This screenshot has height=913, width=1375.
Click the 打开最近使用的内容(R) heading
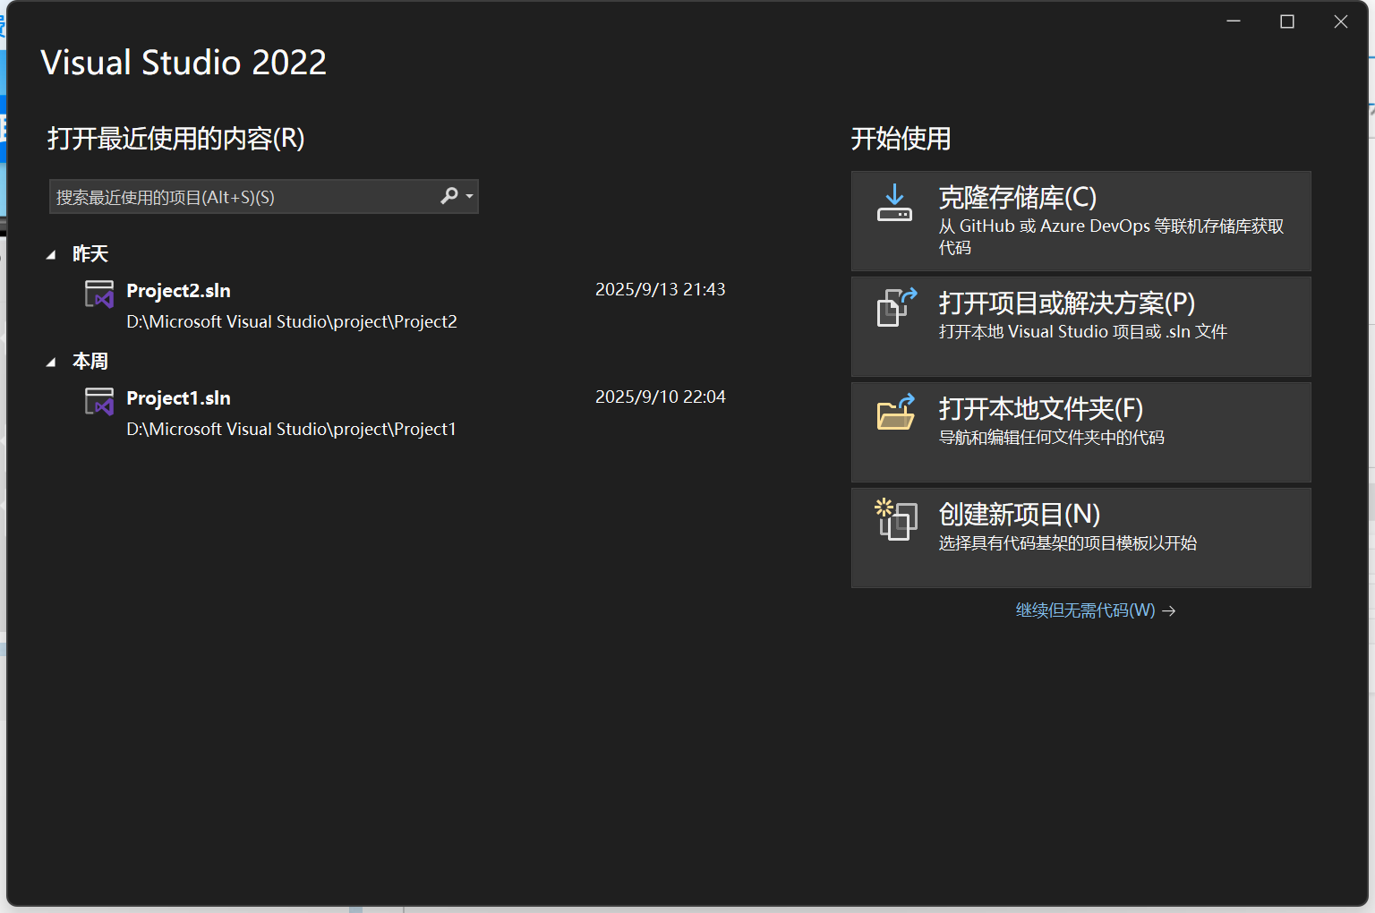(176, 139)
